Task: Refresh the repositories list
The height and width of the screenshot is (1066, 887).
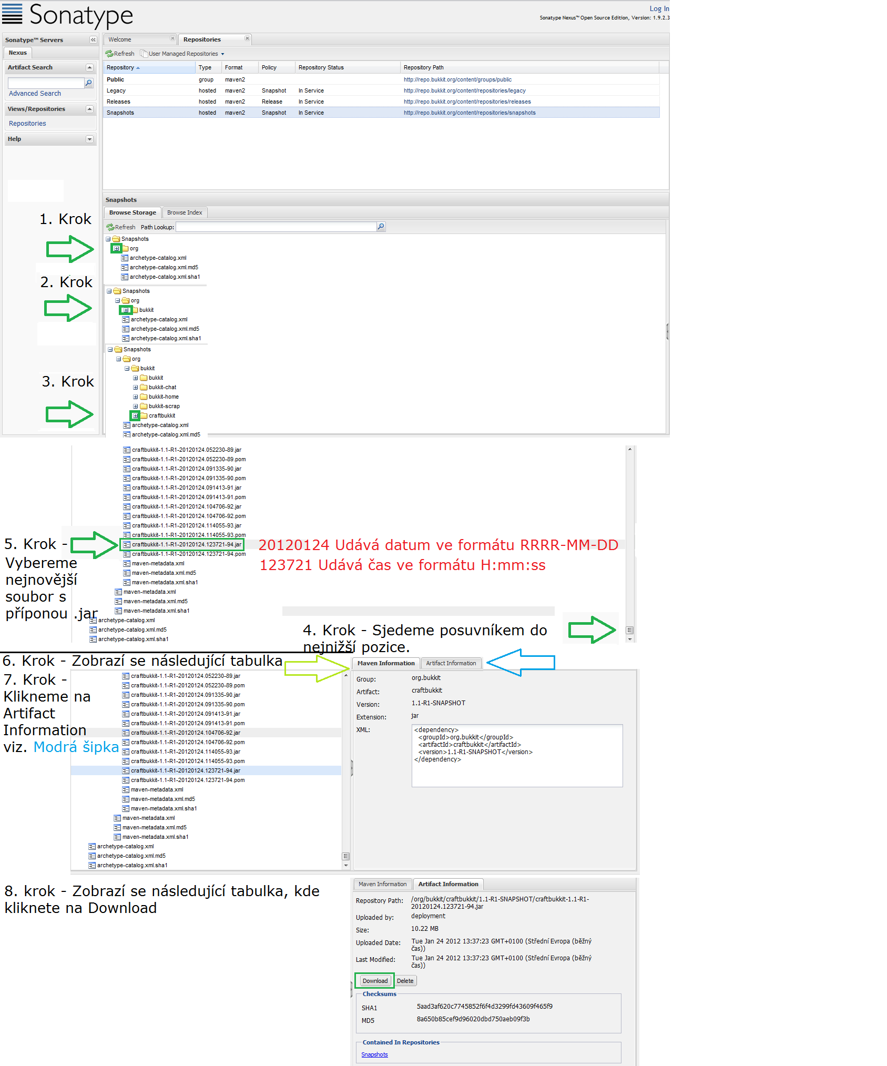Action: [120, 54]
